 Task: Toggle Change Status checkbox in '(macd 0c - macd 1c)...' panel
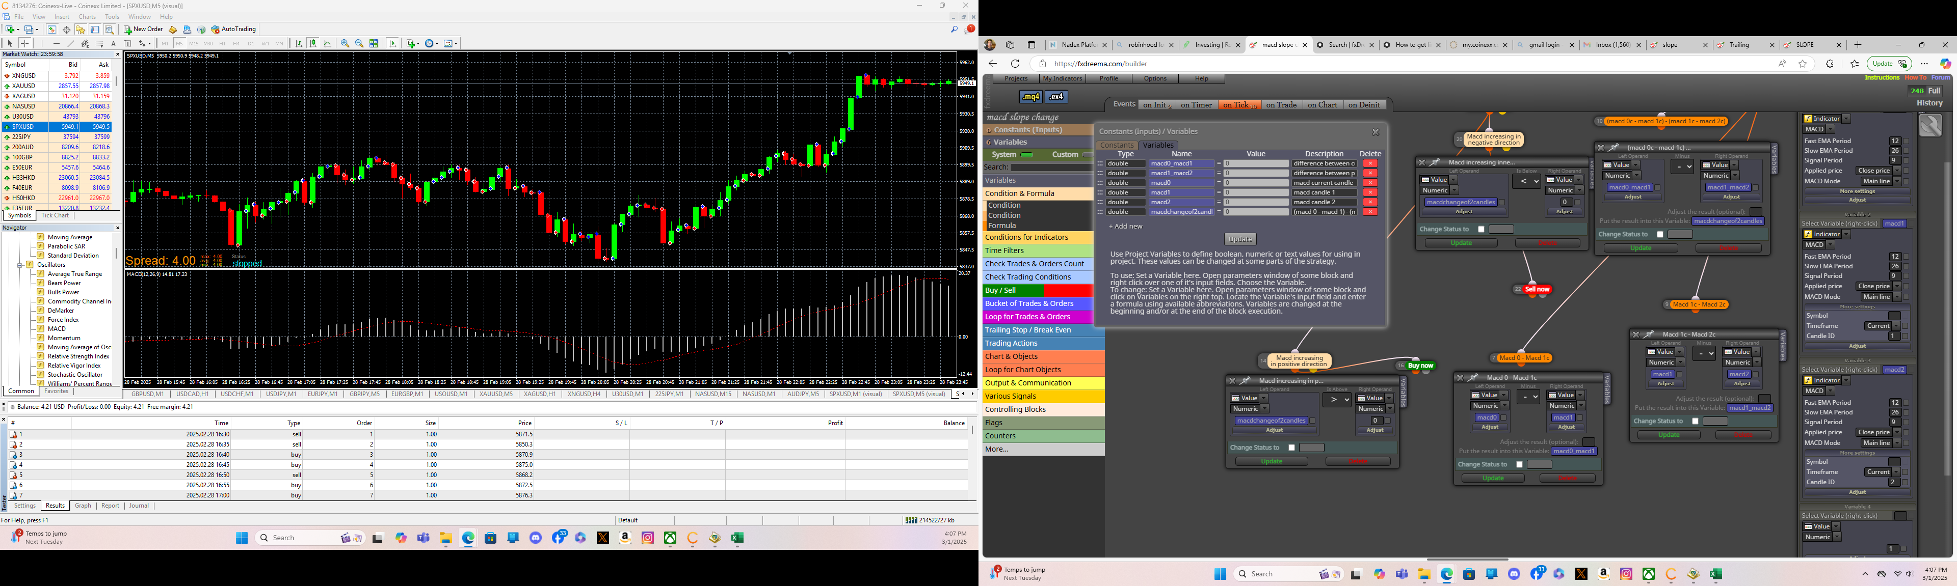click(1660, 235)
